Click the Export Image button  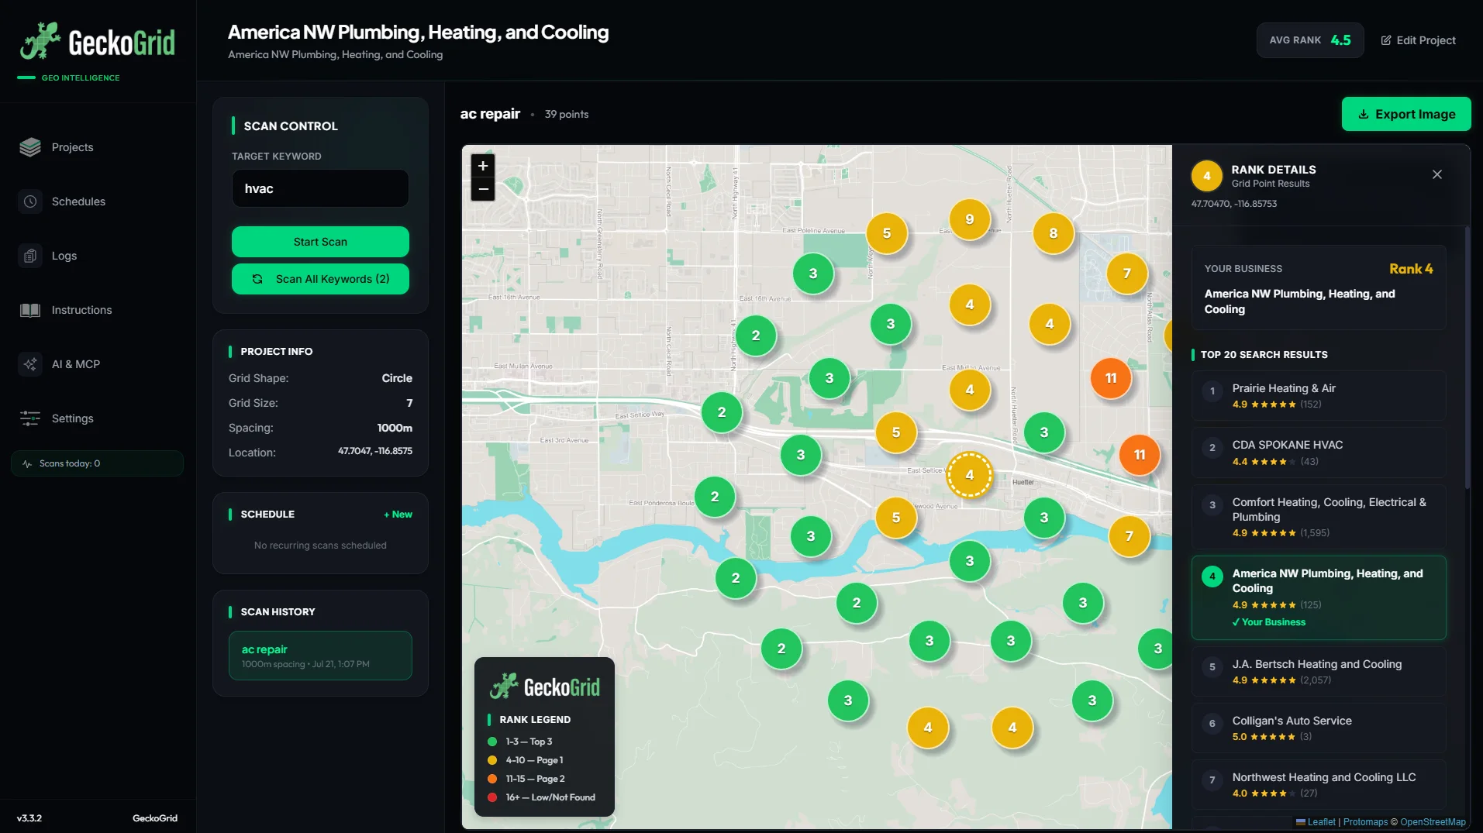tap(1406, 114)
